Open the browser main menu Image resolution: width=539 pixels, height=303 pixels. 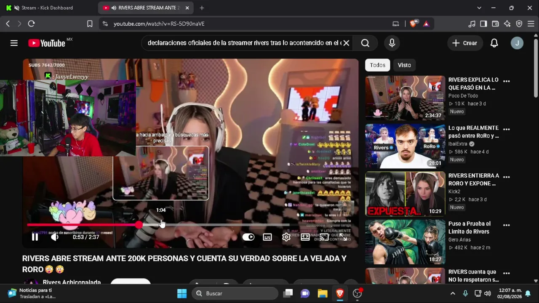[x=531, y=24]
